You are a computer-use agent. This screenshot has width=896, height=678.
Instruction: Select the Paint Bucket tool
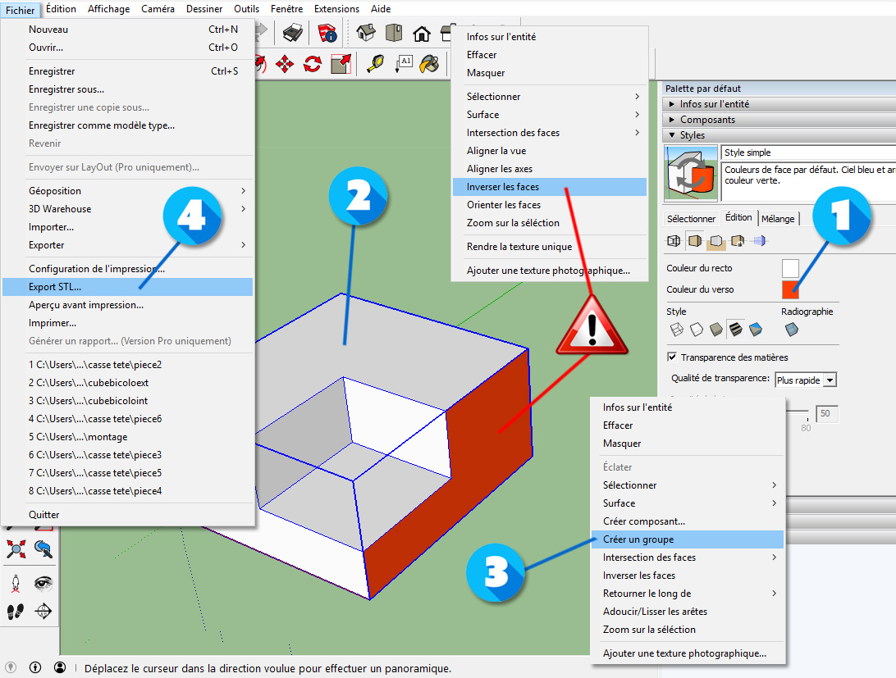coord(429,64)
